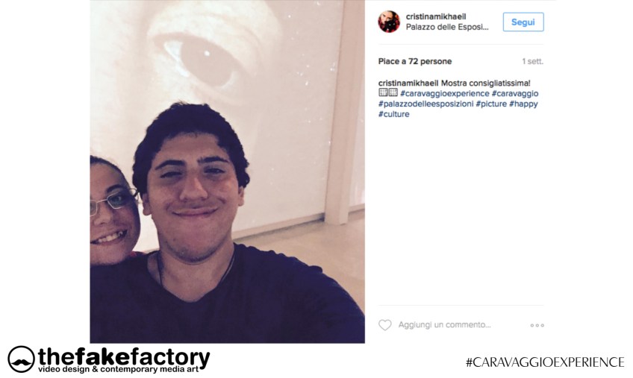The width and height of the screenshot is (633, 378).
Task: Click the 1 sett. timestamp
Action: pos(532,61)
